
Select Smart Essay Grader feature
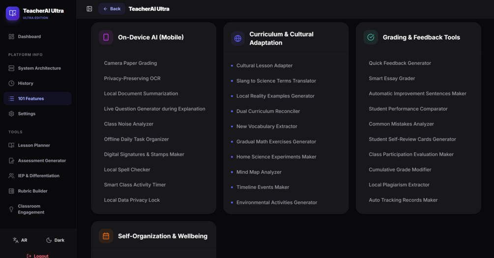(x=392, y=78)
